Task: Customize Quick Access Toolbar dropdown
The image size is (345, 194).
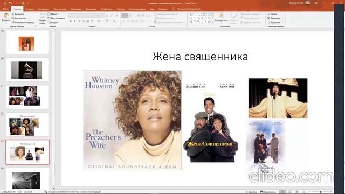Action: point(28,3)
